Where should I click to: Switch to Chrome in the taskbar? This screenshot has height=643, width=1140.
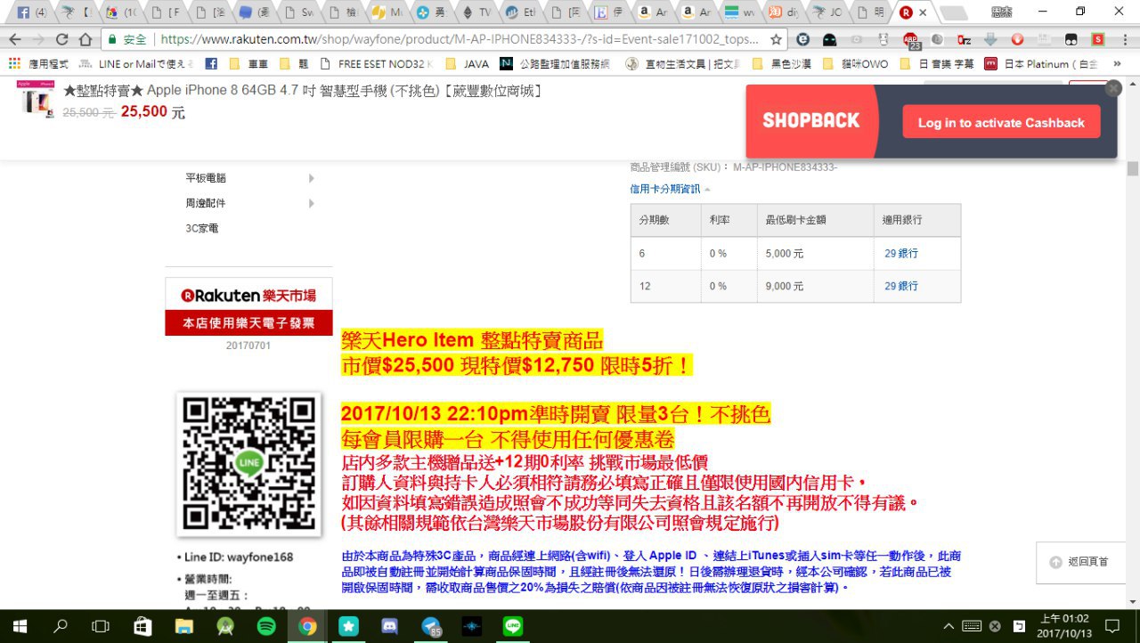click(307, 626)
